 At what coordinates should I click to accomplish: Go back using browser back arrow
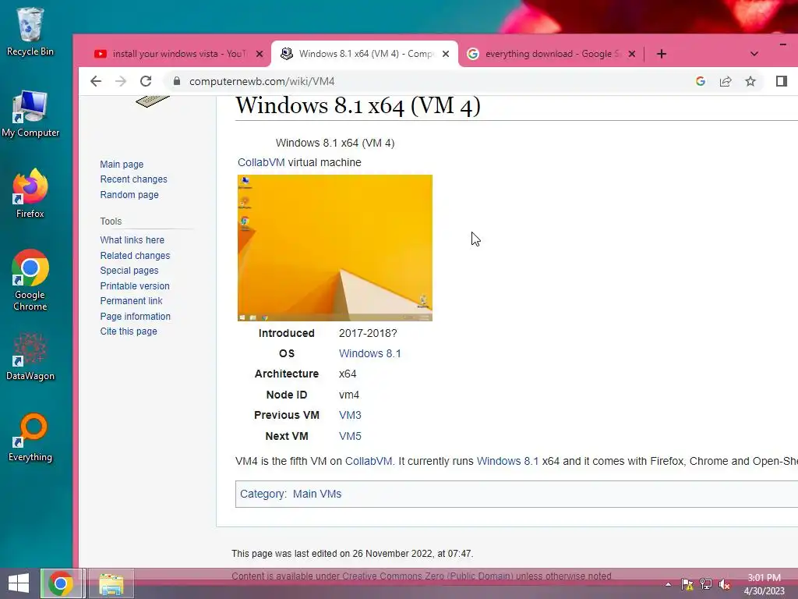click(96, 81)
